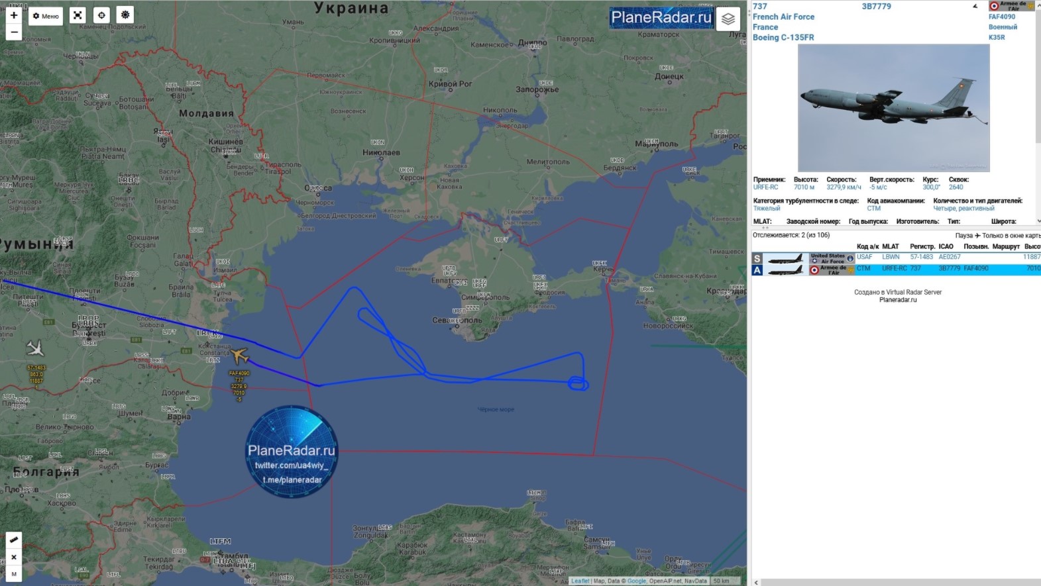
Task: Click ICAO code 3B7779 in detail header
Action: (876, 7)
